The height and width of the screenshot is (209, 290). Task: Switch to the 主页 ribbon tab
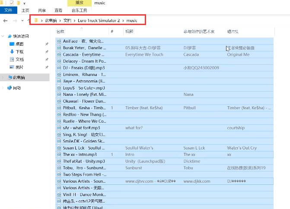(25, 10)
